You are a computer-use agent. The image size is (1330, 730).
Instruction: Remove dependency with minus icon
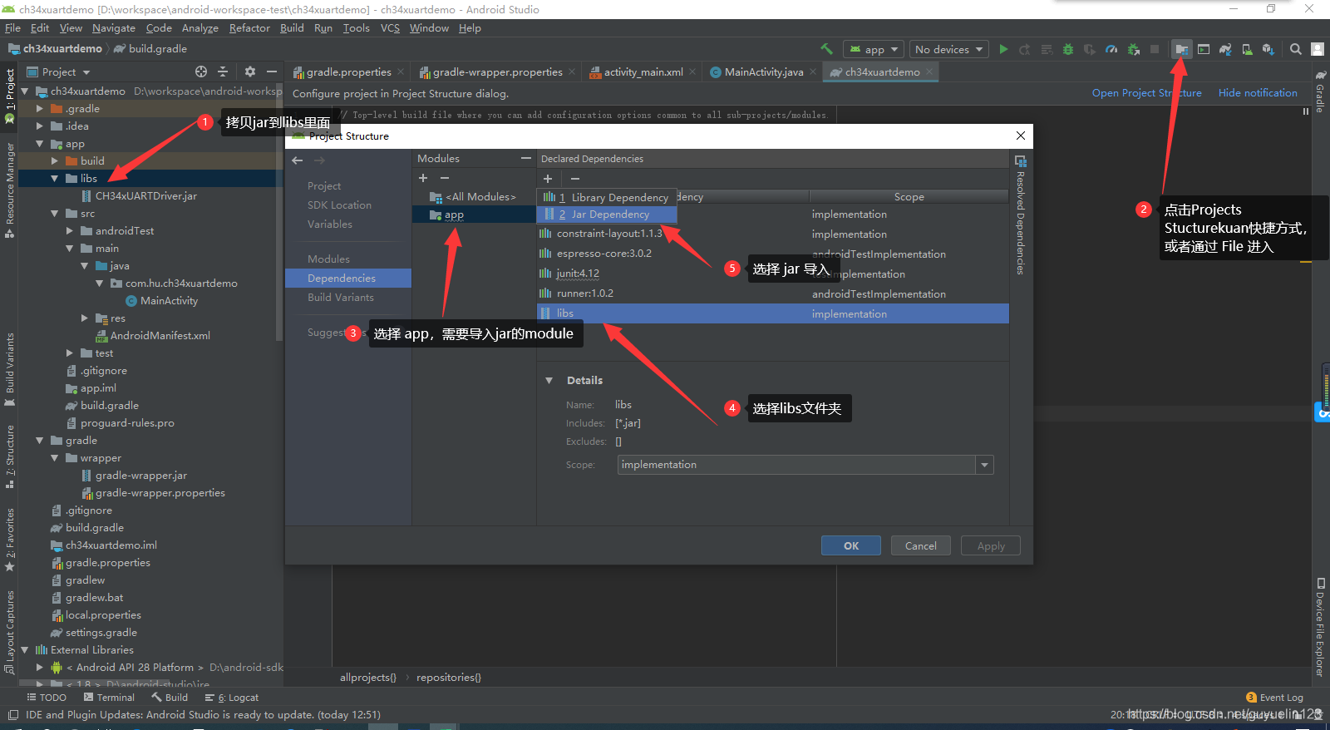tap(575, 178)
